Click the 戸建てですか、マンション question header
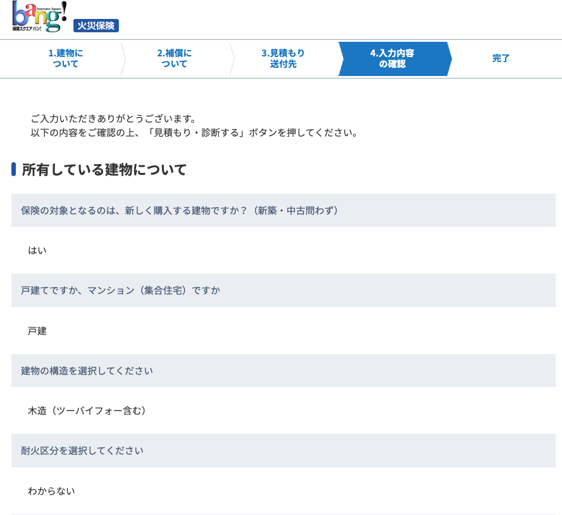This screenshot has height=515, width=562. [120, 291]
